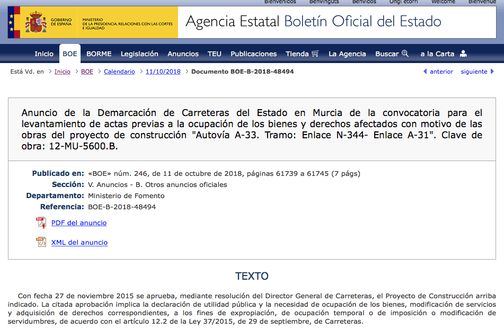Go to the siguiente document
The width and height of the screenshot is (504, 329).
tap(474, 72)
